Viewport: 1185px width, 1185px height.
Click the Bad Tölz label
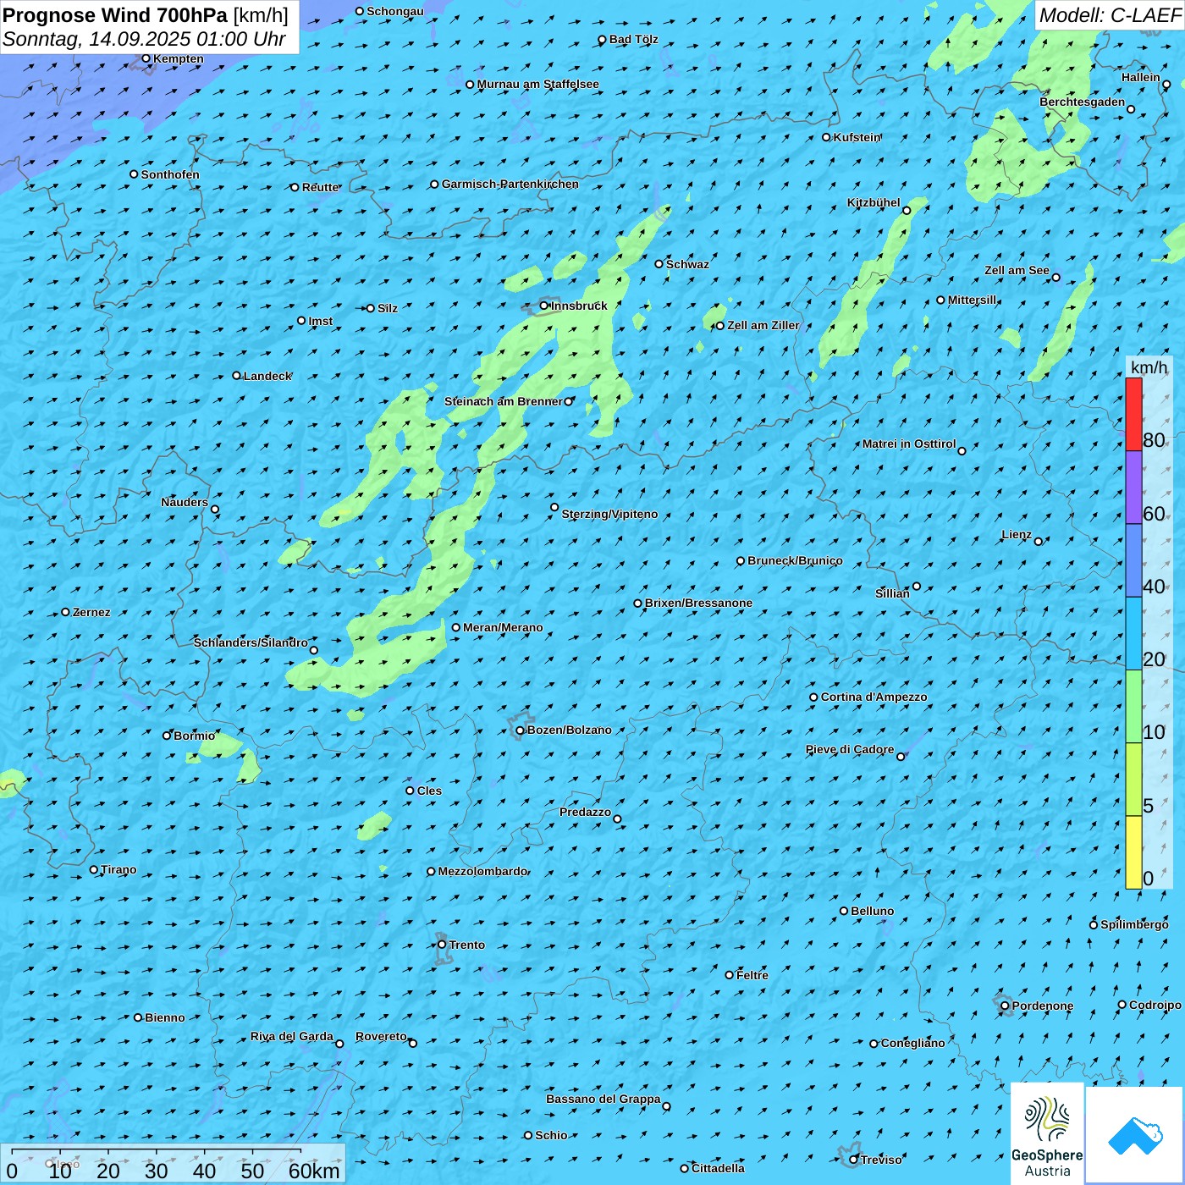(634, 39)
